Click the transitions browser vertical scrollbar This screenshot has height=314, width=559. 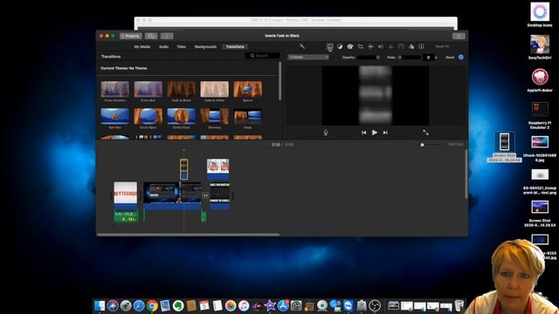279,81
